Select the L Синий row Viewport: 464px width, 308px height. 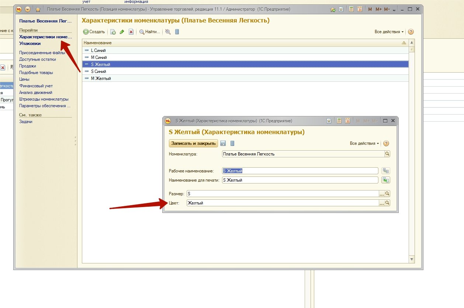pos(245,50)
